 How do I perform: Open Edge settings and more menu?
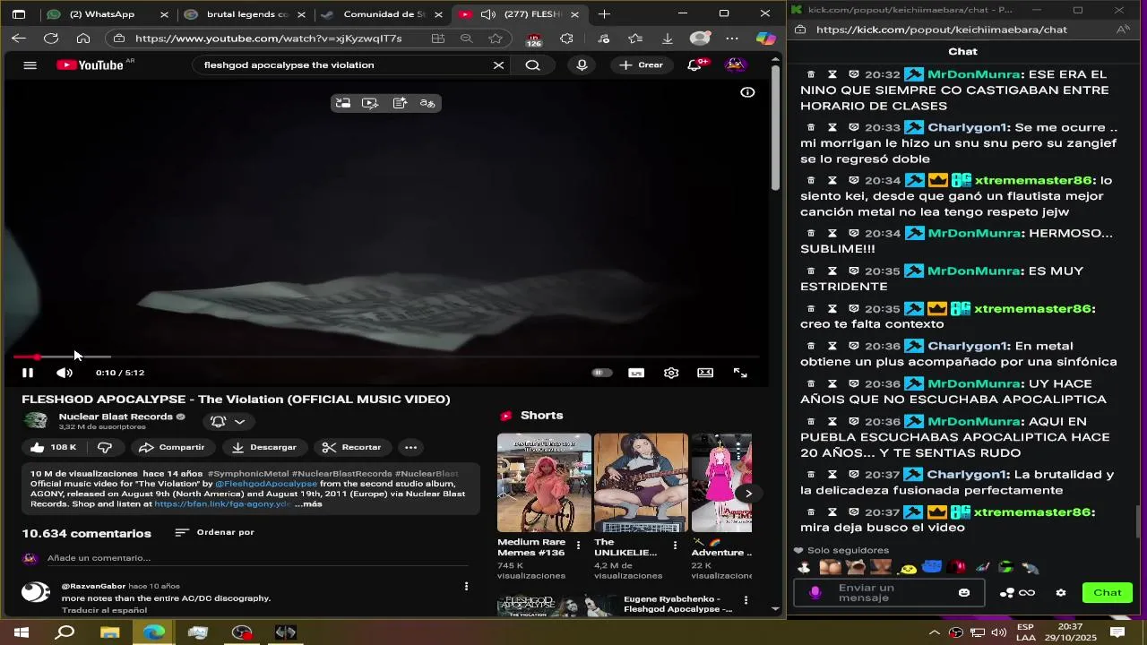pos(732,39)
